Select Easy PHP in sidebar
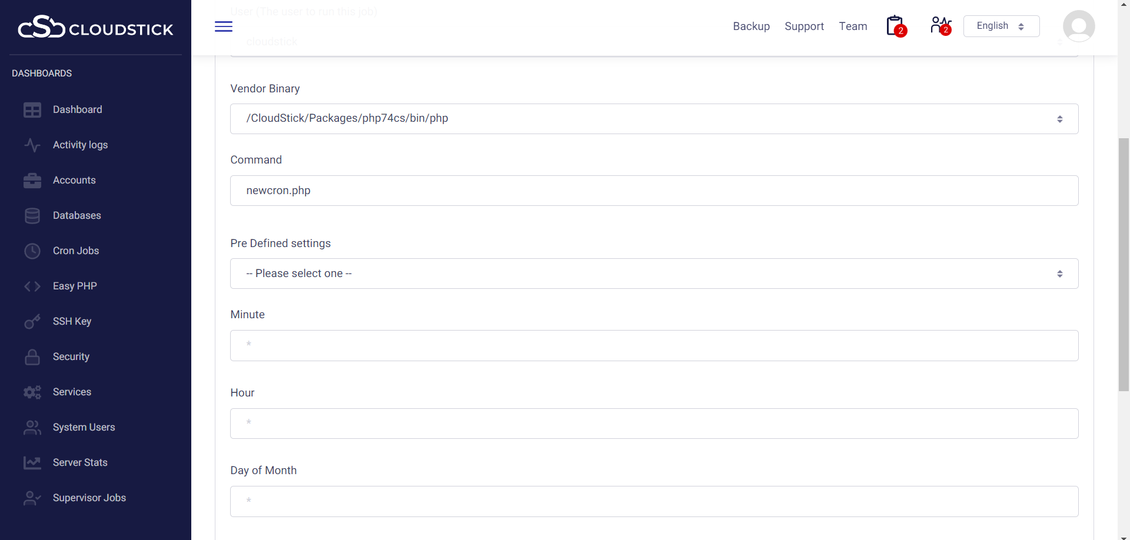The width and height of the screenshot is (1130, 540). coord(75,286)
